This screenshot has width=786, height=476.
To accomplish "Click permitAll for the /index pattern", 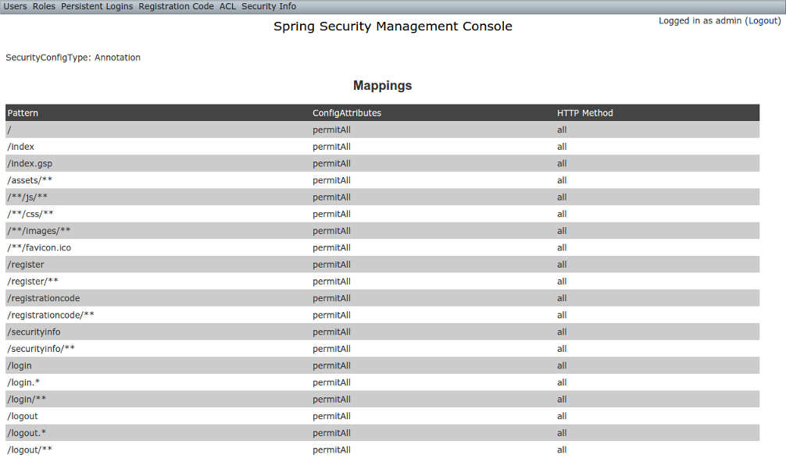I will [x=331, y=146].
